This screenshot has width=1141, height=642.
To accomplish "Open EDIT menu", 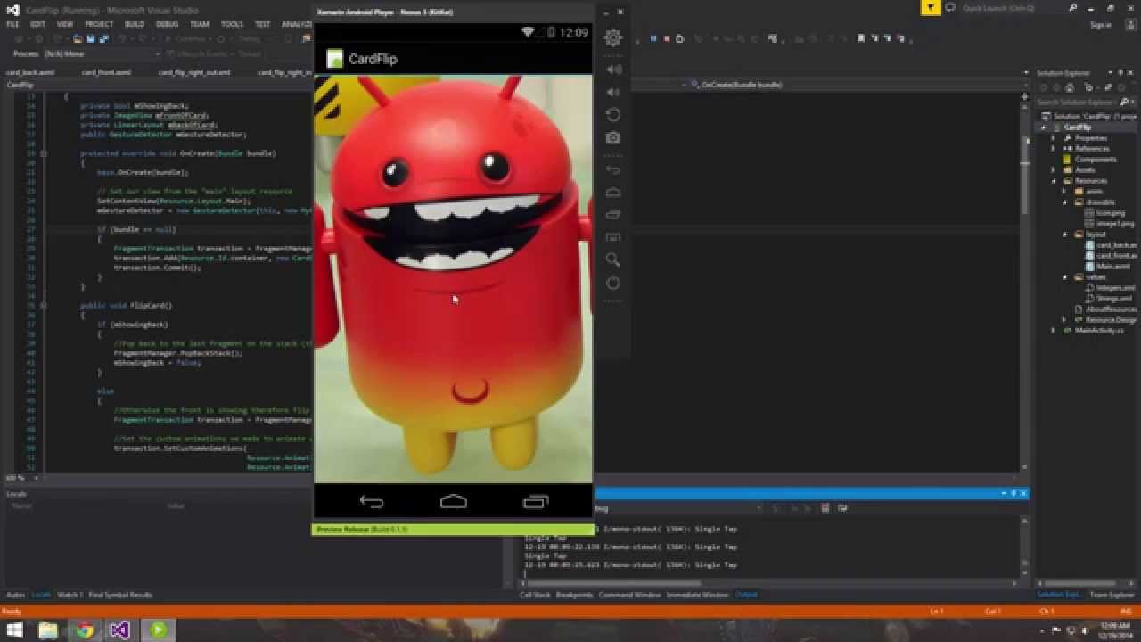I will 37,24.
